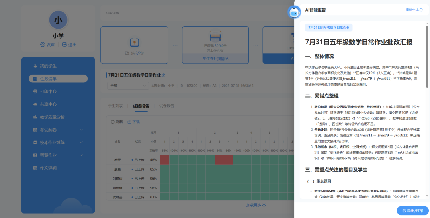Image resolution: width=430 pixels, height=218 pixels.
Task: Click the 刷新 refresh button
Action: coord(117,122)
